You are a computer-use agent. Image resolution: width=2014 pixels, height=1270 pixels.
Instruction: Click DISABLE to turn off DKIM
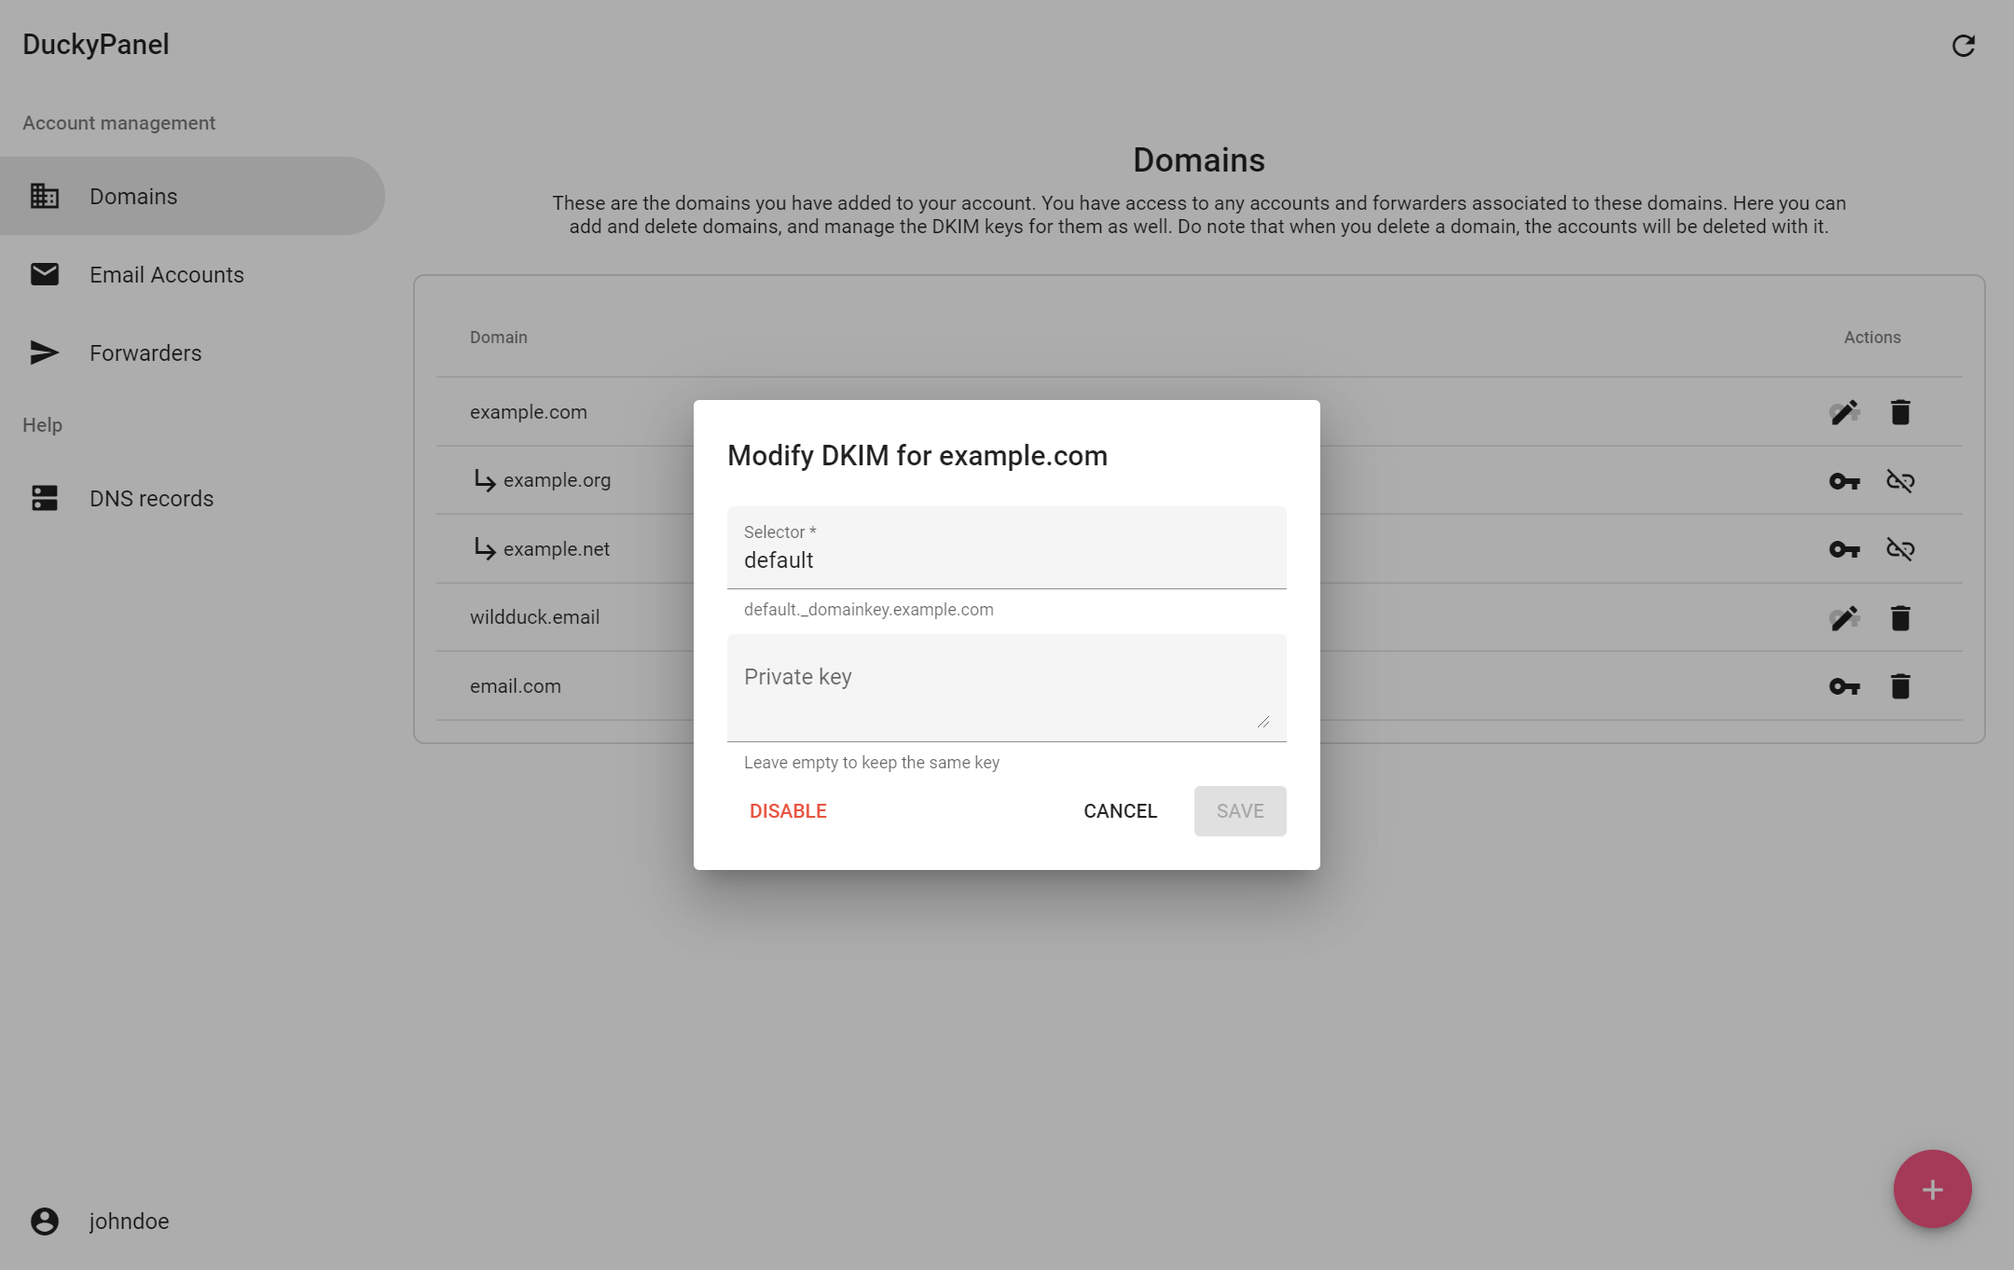(787, 810)
